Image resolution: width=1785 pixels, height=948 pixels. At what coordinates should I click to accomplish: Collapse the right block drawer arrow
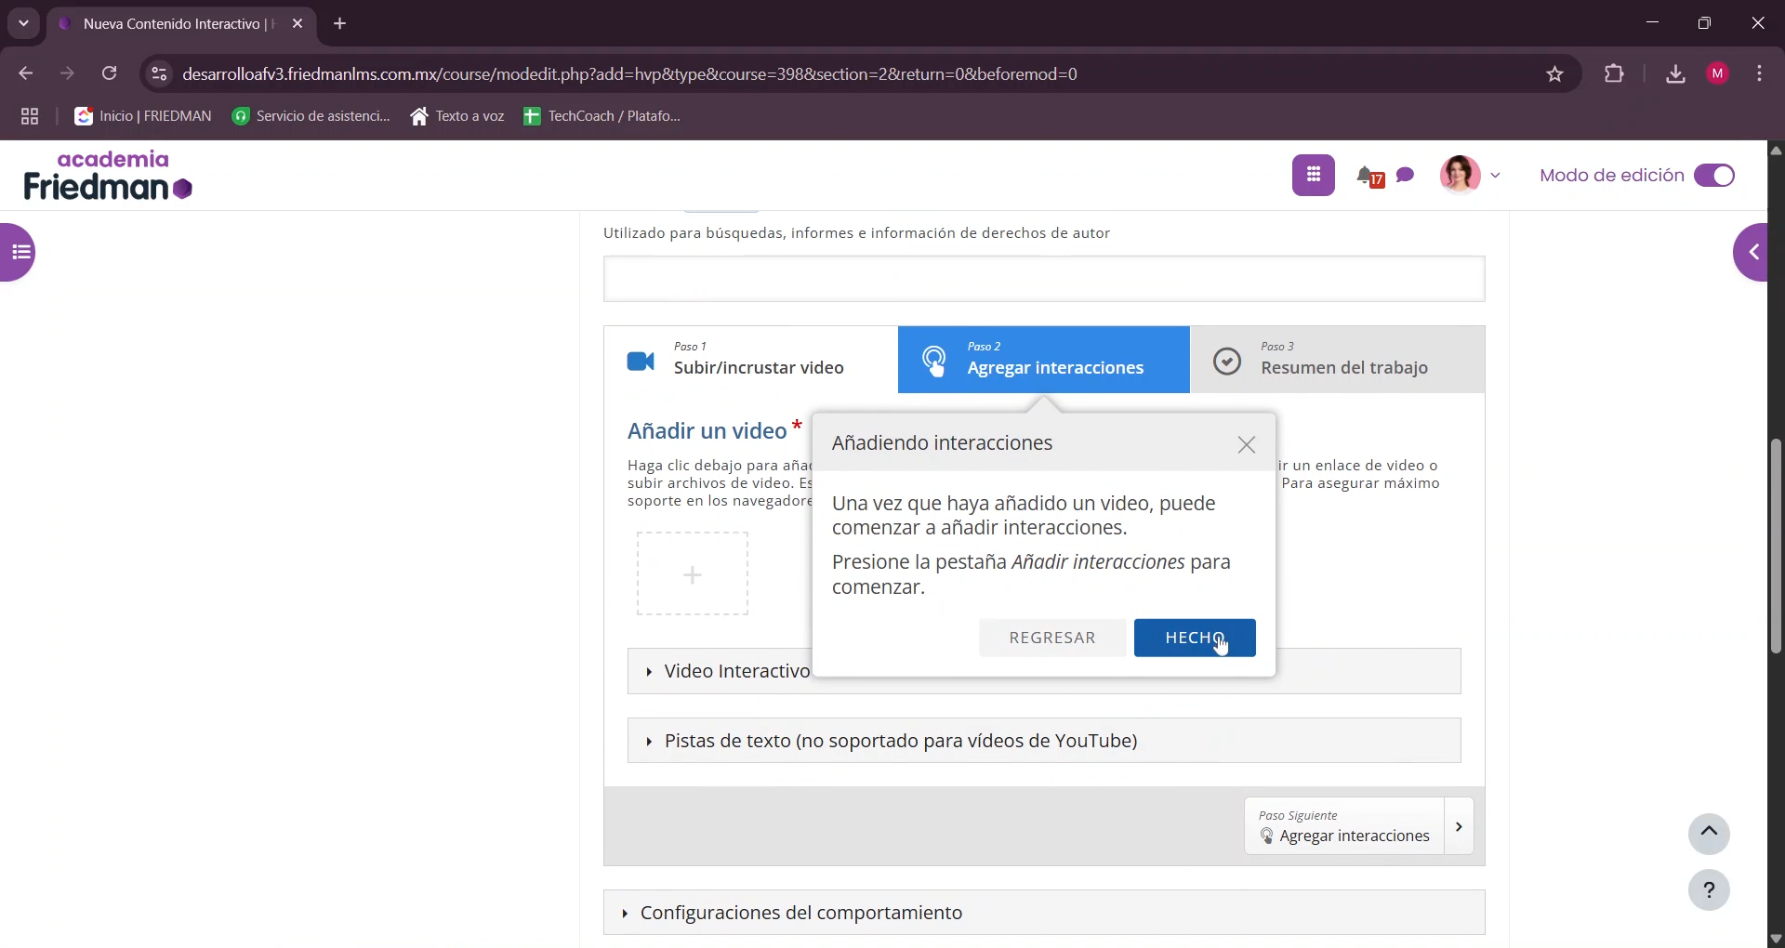(1752, 252)
